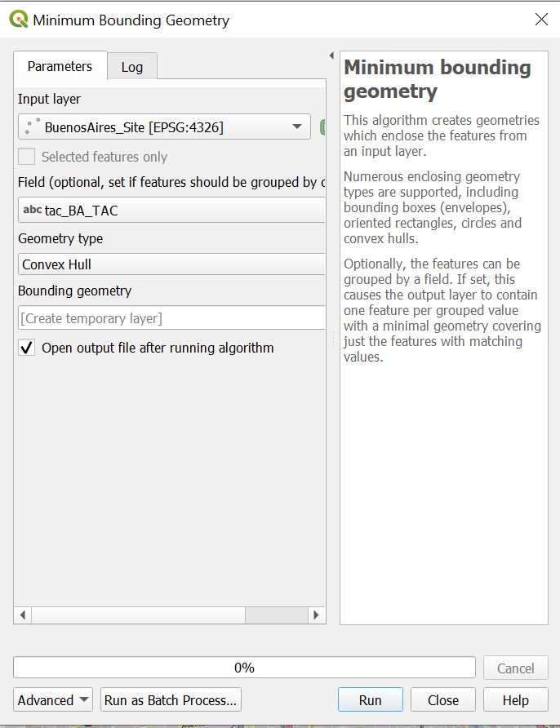Open the Advanced dropdown menu
Viewport: 560px width, 728px height.
tap(52, 699)
